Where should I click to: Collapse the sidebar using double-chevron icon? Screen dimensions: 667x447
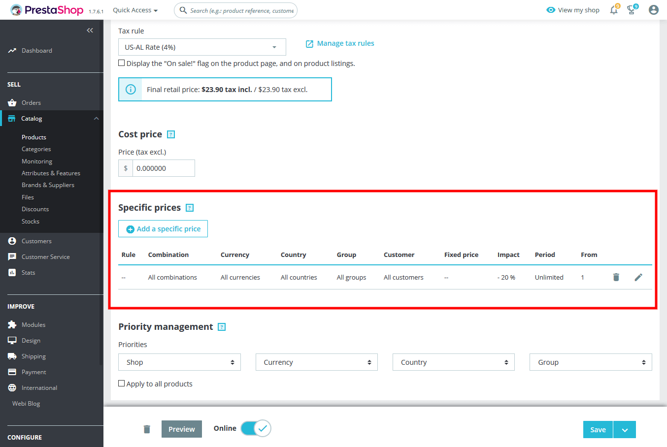[x=90, y=31]
